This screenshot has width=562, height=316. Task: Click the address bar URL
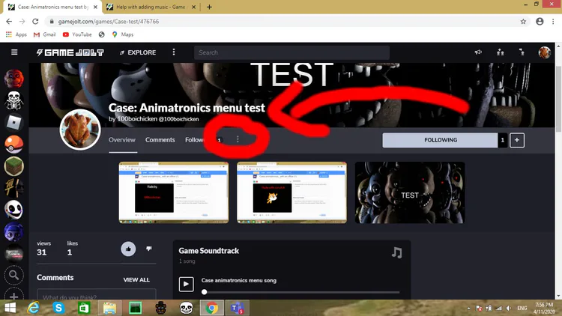[109, 22]
